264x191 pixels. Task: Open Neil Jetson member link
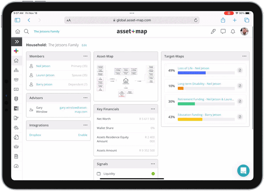(x=43, y=66)
